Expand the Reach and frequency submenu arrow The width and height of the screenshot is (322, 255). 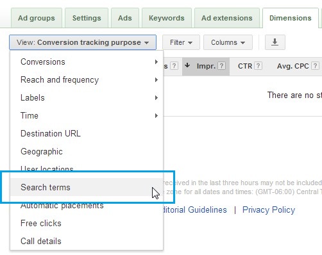pos(157,80)
